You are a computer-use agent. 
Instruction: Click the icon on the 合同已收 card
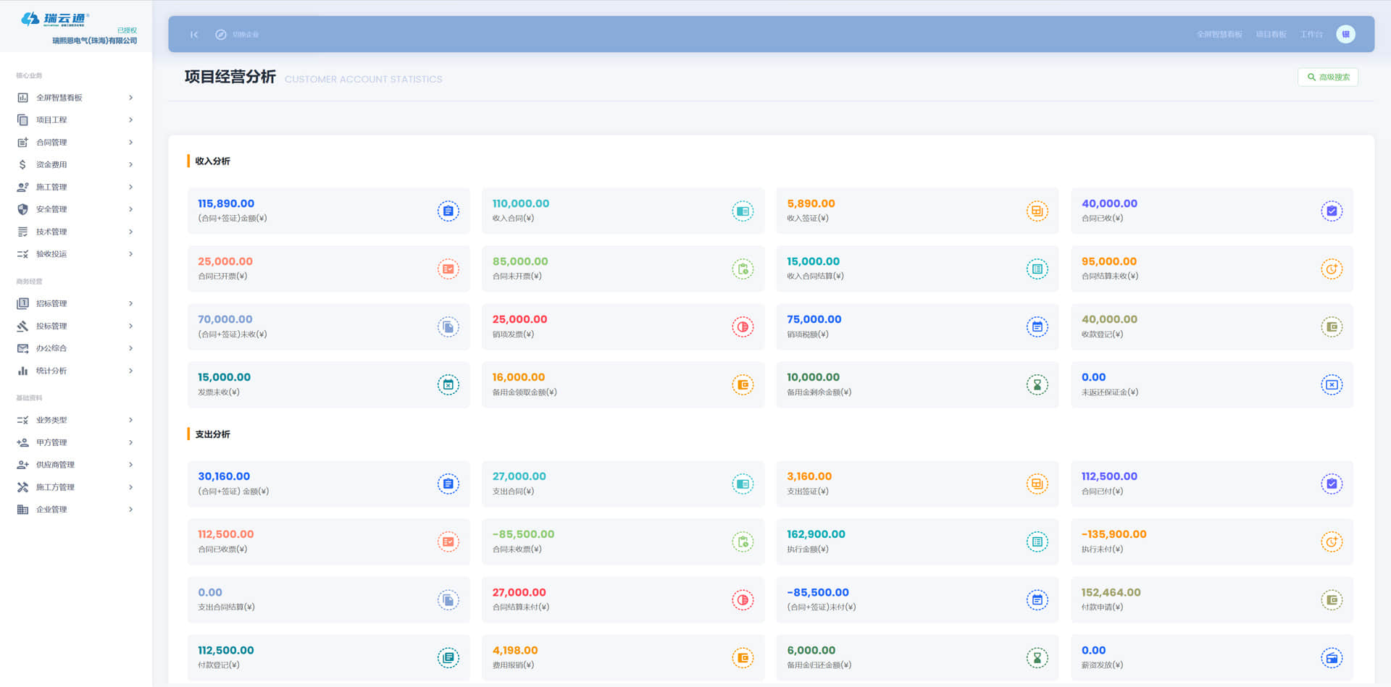pyautogui.click(x=1331, y=211)
